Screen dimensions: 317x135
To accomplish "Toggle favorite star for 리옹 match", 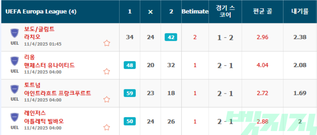I will tap(107, 72).
